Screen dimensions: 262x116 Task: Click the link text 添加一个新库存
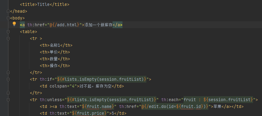click(x=98, y=25)
